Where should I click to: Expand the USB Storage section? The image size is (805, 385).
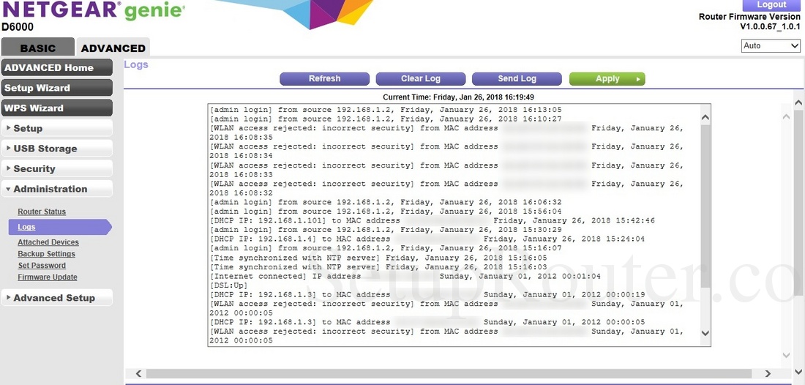(56, 149)
